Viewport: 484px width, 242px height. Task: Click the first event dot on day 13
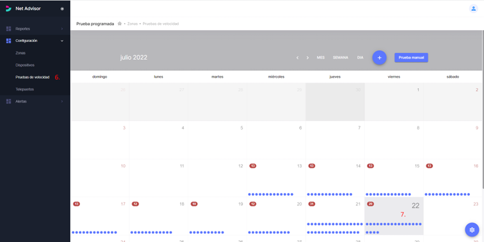[x=250, y=194]
